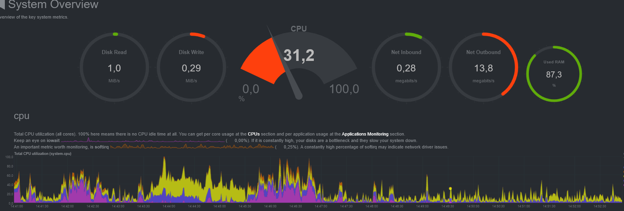Image resolution: width=624 pixels, height=211 pixels.
Task: Click the softirq 0,25% value
Action: (290, 147)
